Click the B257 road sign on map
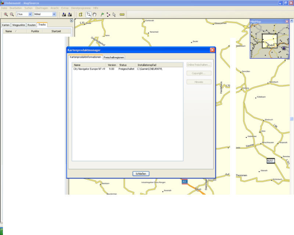Image resolution: width=294 pixels, height=235 pixels. (270, 161)
